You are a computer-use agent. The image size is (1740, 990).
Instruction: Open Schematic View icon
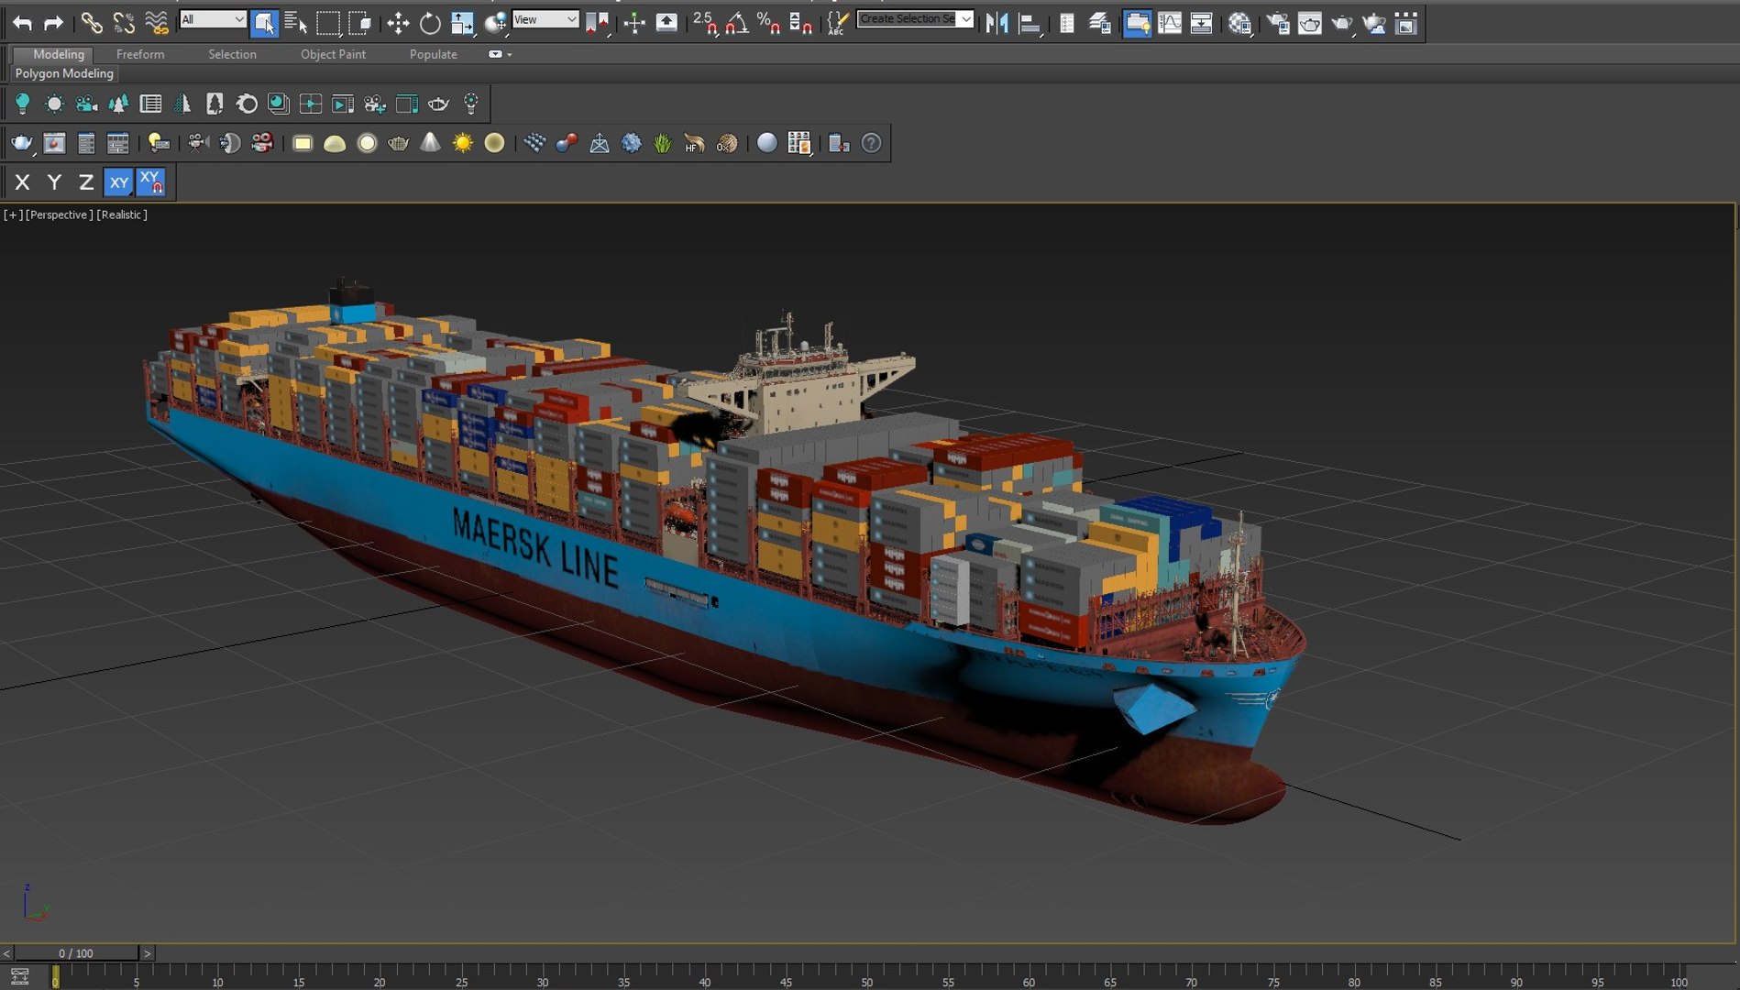1201,23
